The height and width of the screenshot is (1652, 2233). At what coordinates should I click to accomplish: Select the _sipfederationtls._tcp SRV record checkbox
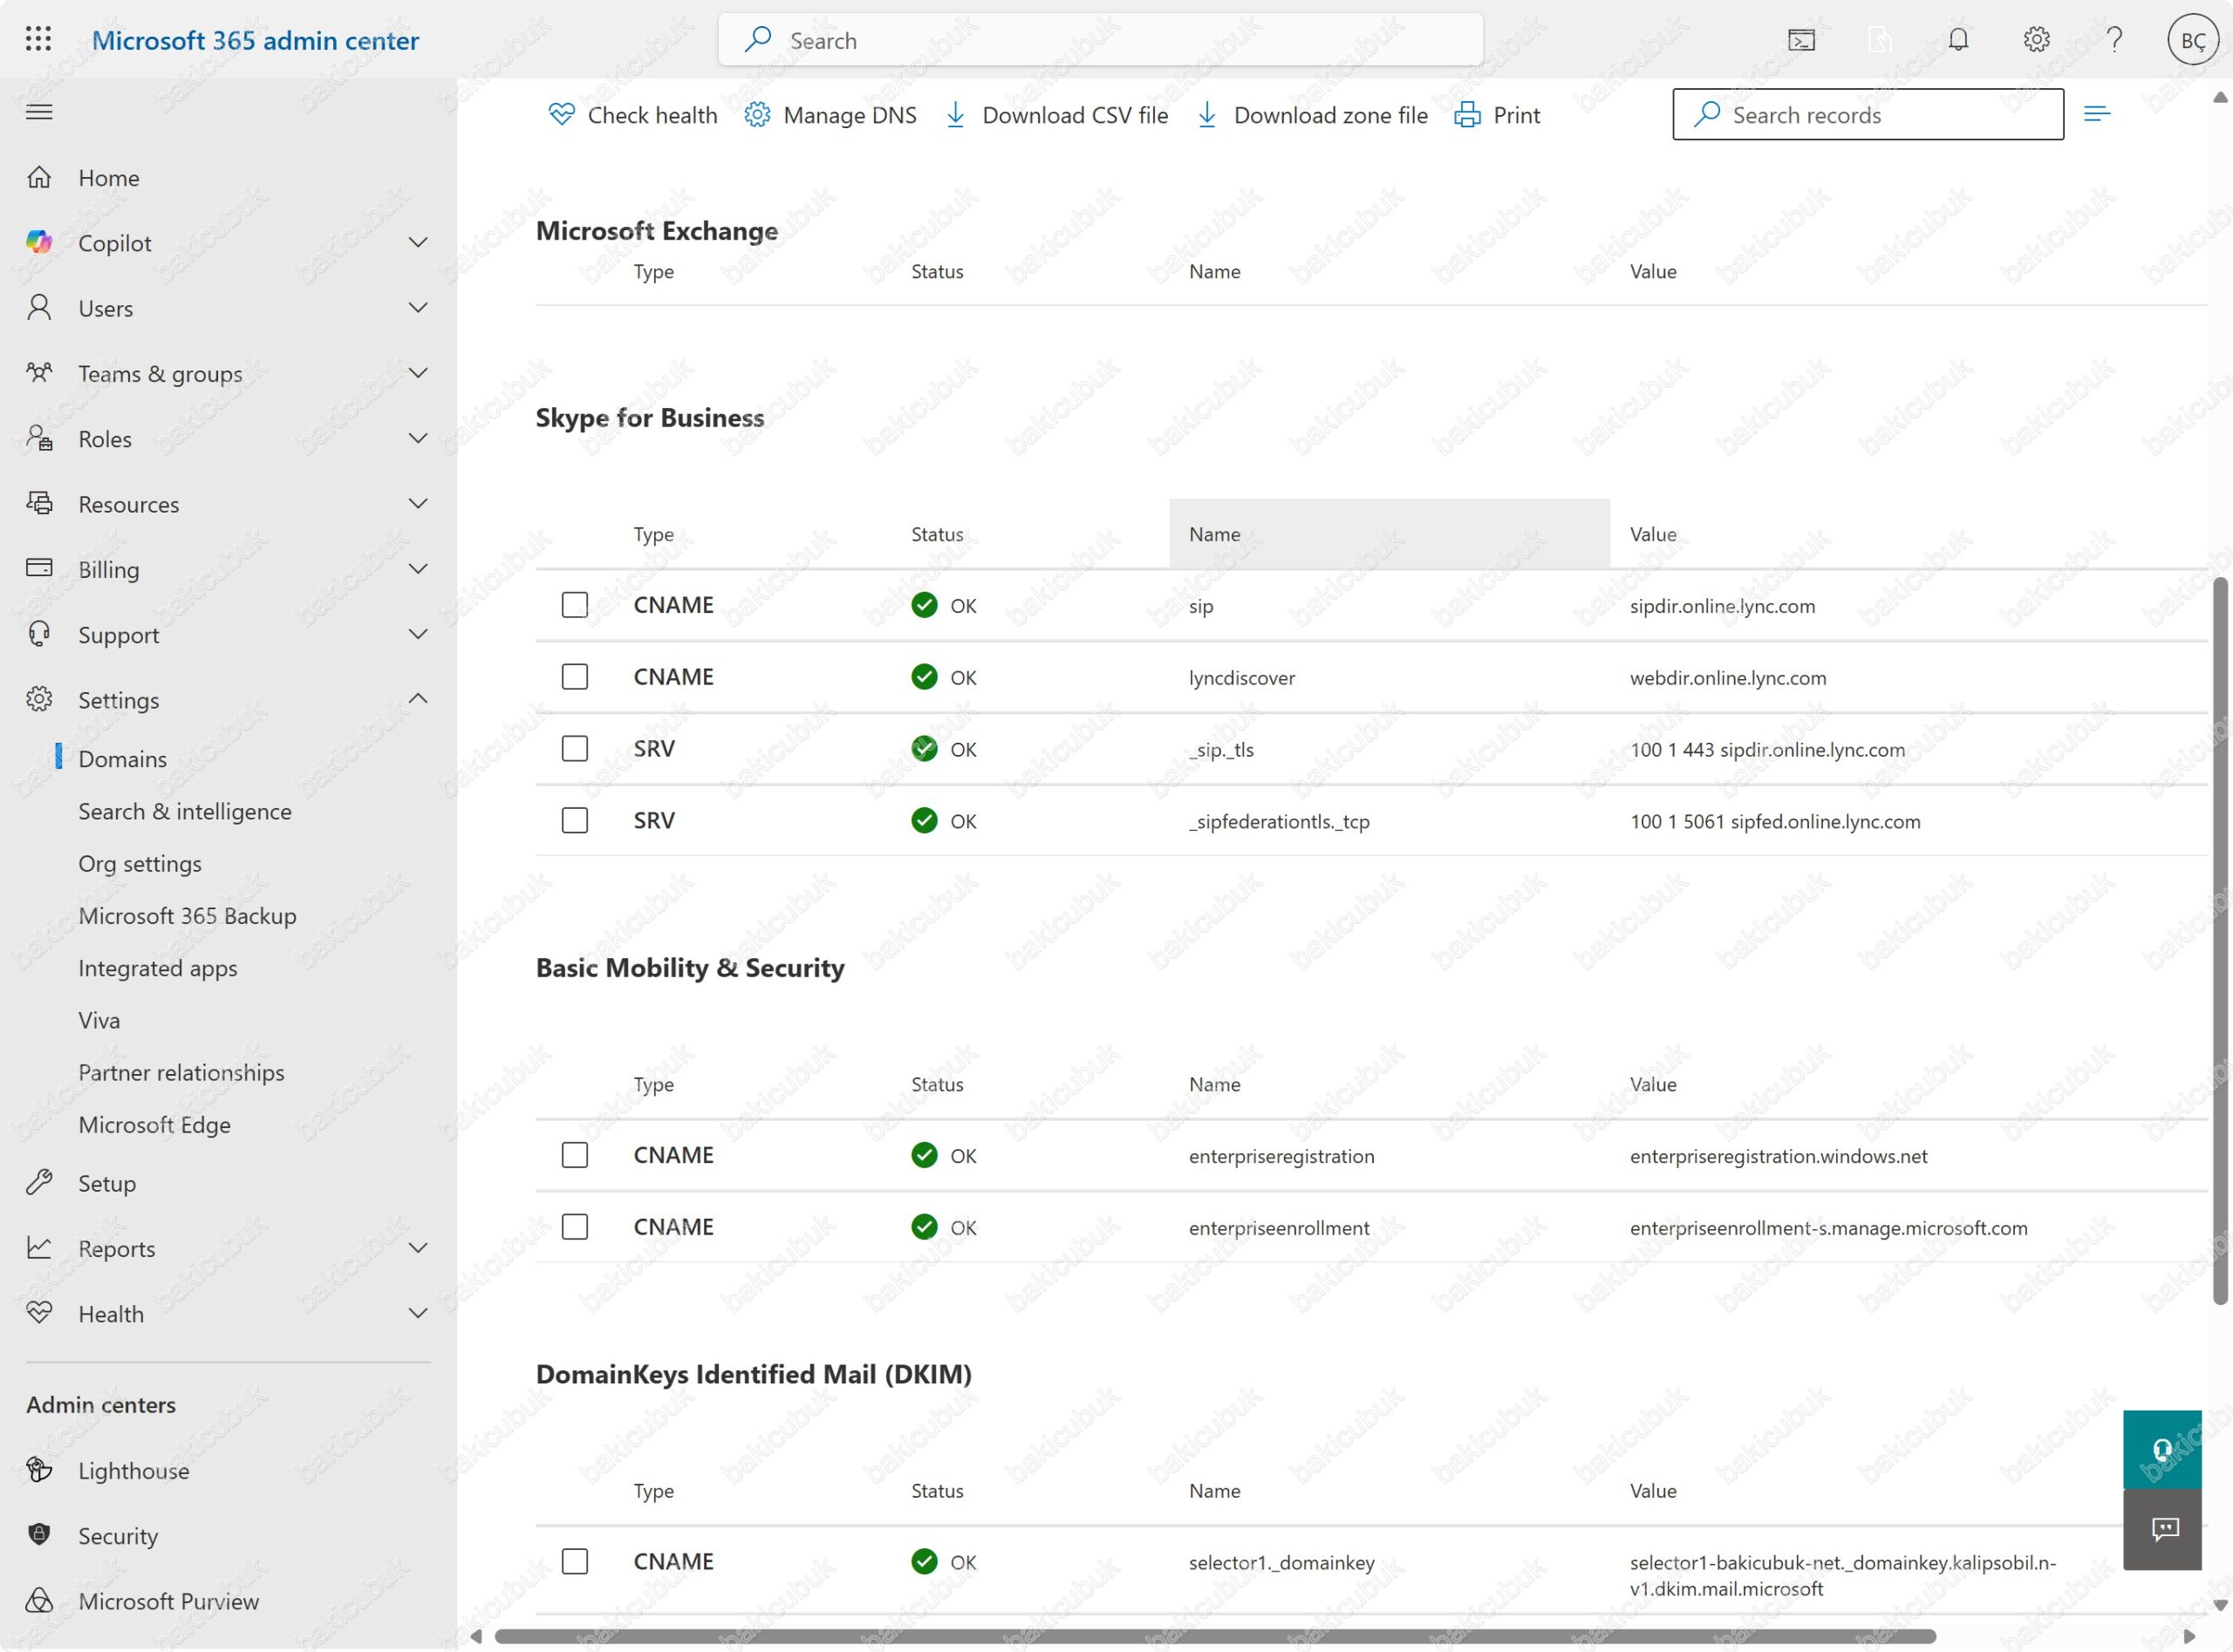click(574, 821)
